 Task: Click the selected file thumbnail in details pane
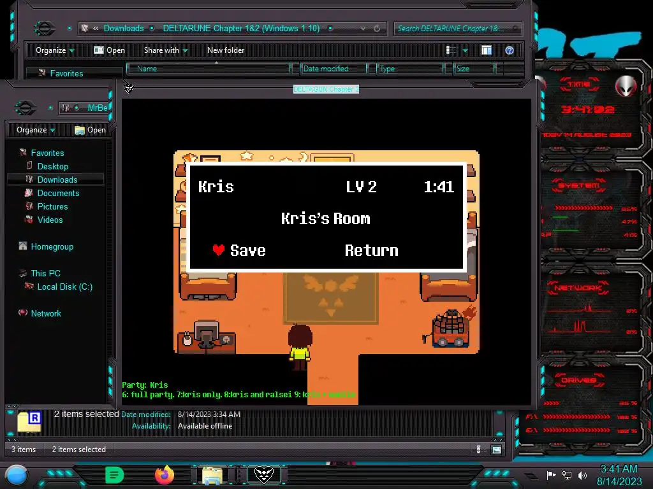(29, 422)
